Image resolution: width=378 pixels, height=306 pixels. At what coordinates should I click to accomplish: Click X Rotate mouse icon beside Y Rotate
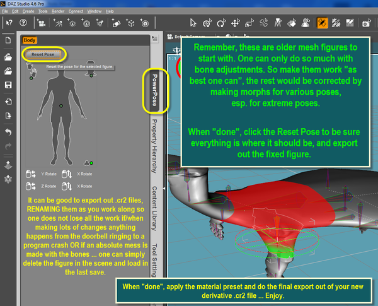coord(67,174)
